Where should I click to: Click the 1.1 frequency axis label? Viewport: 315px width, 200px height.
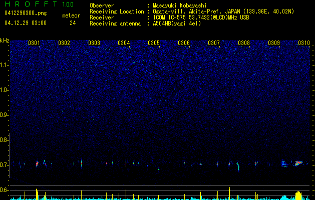[x=4, y=65]
